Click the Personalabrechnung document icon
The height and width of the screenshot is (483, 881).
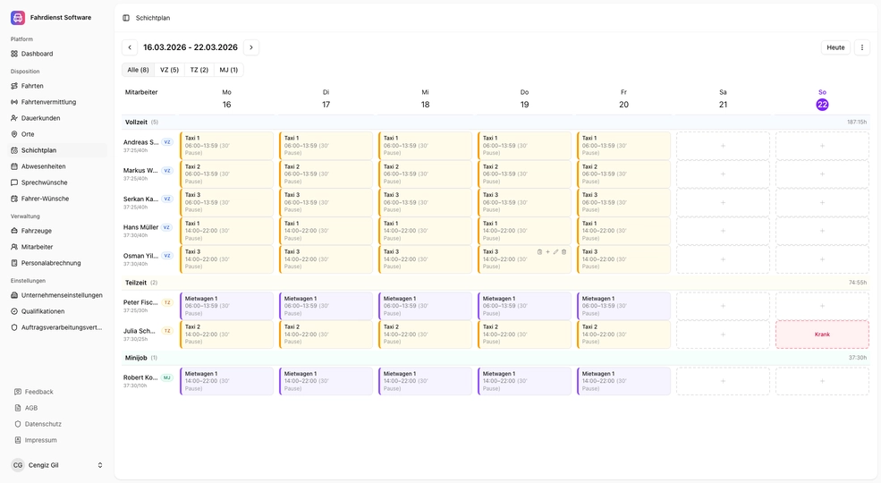(x=14, y=263)
